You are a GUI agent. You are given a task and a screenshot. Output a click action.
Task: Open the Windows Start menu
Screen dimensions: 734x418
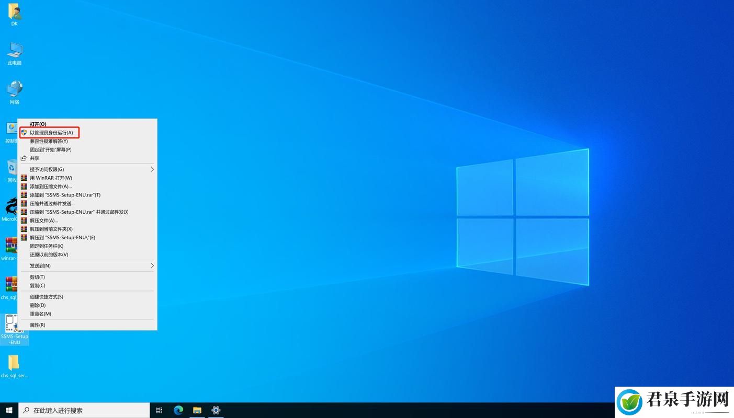click(x=9, y=410)
